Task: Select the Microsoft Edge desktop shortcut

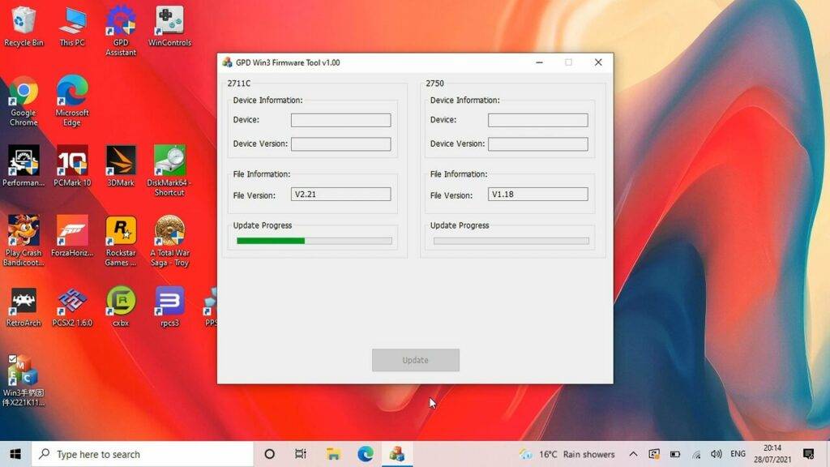Action: point(72,101)
